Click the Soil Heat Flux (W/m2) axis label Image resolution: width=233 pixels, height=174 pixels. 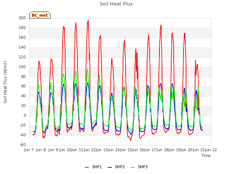(x=5, y=82)
